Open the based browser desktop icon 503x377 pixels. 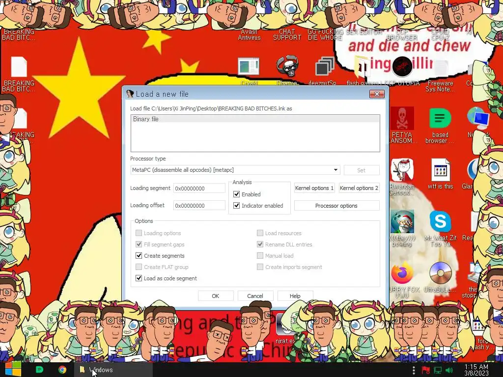pos(440,118)
